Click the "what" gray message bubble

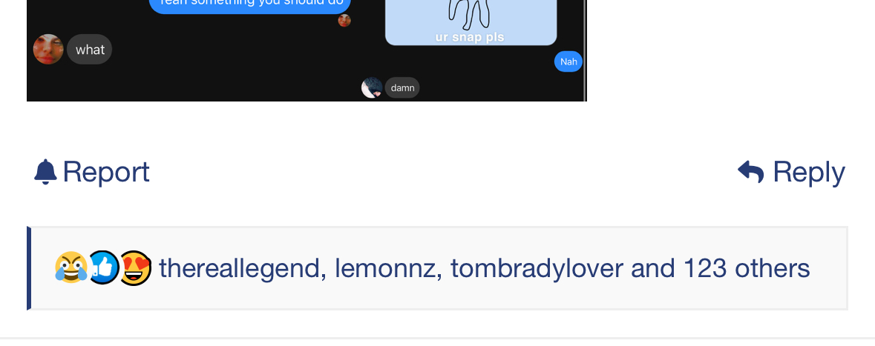point(89,50)
